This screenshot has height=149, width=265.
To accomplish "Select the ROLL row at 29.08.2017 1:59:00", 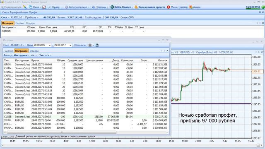I will pyautogui.click(x=86, y=124).
